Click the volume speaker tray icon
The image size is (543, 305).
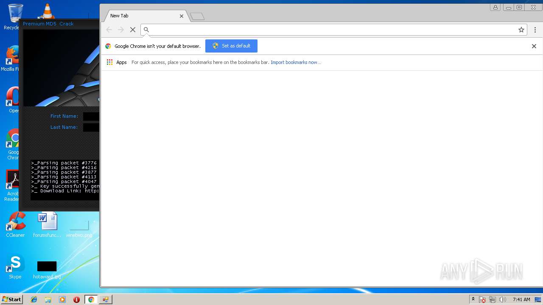pos(503,299)
